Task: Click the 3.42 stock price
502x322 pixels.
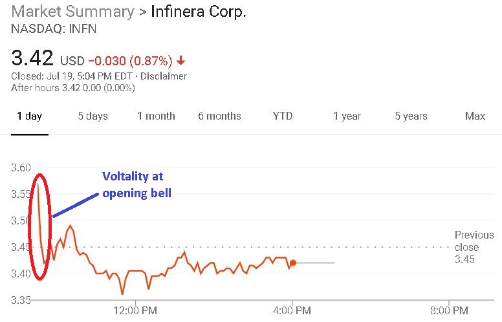Action: pyautogui.click(x=32, y=58)
